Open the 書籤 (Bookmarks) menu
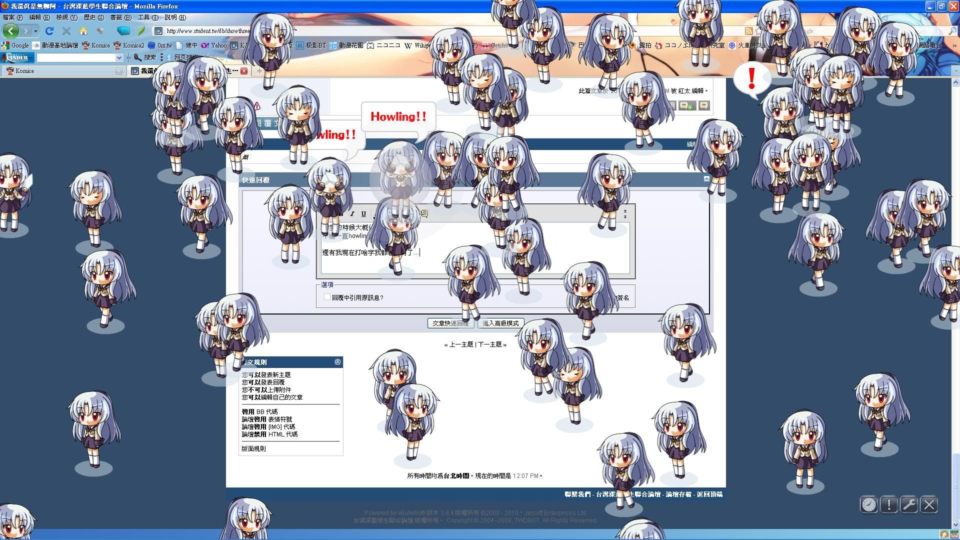The image size is (960, 540). point(120,17)
